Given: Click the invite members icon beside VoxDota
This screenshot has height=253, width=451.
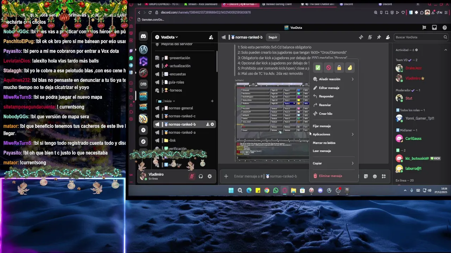Looking at the screenshot, I should 211,37.
